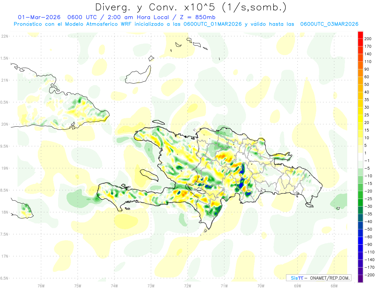Click the "75W" longitude label

click(77, 286)
